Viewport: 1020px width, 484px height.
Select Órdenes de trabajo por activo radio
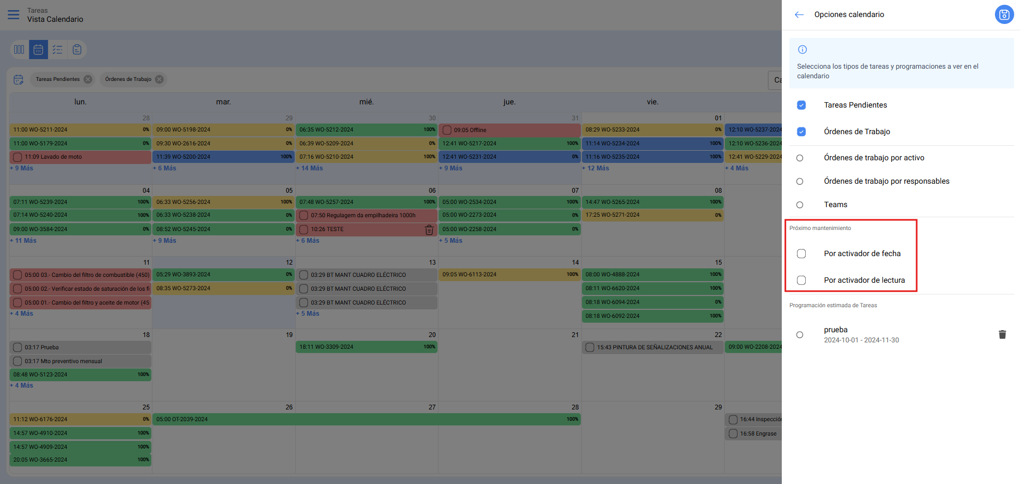(799, 158)
